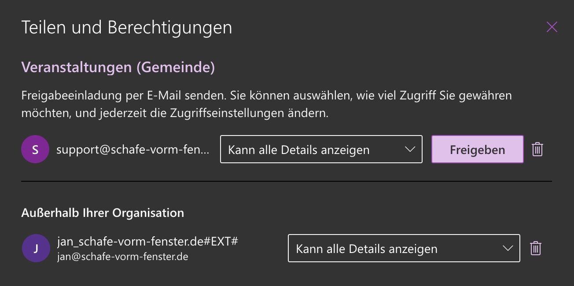
Task: Delete the support@schafe-vorm-fen... sharing entry via trash icon
Action: (537, 149)
